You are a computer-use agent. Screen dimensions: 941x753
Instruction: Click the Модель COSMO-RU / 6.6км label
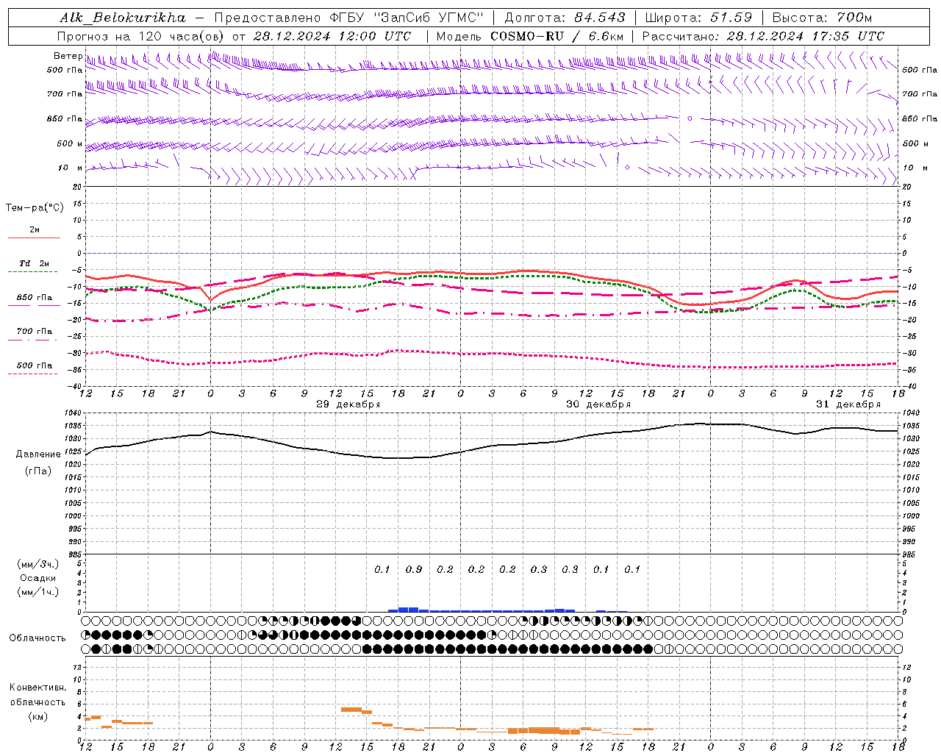pyautogui.click(x=530, y=36)
